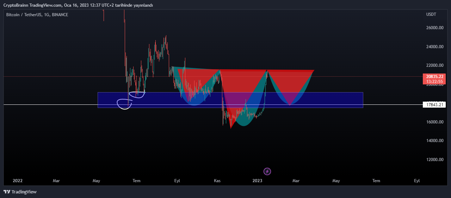Click the Mar label left of May 2022

click(x=56, y=181)
